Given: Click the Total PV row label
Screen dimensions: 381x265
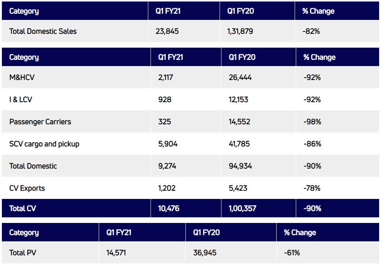Looking at the screenshot, I should (x=23, y=253).
